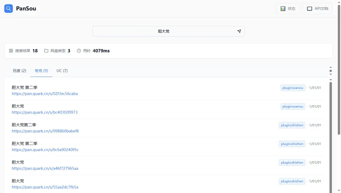This screenshot has height=193, width=341.
Task: Click the search field containing 胆大党
Action: [x=164, y=31]
